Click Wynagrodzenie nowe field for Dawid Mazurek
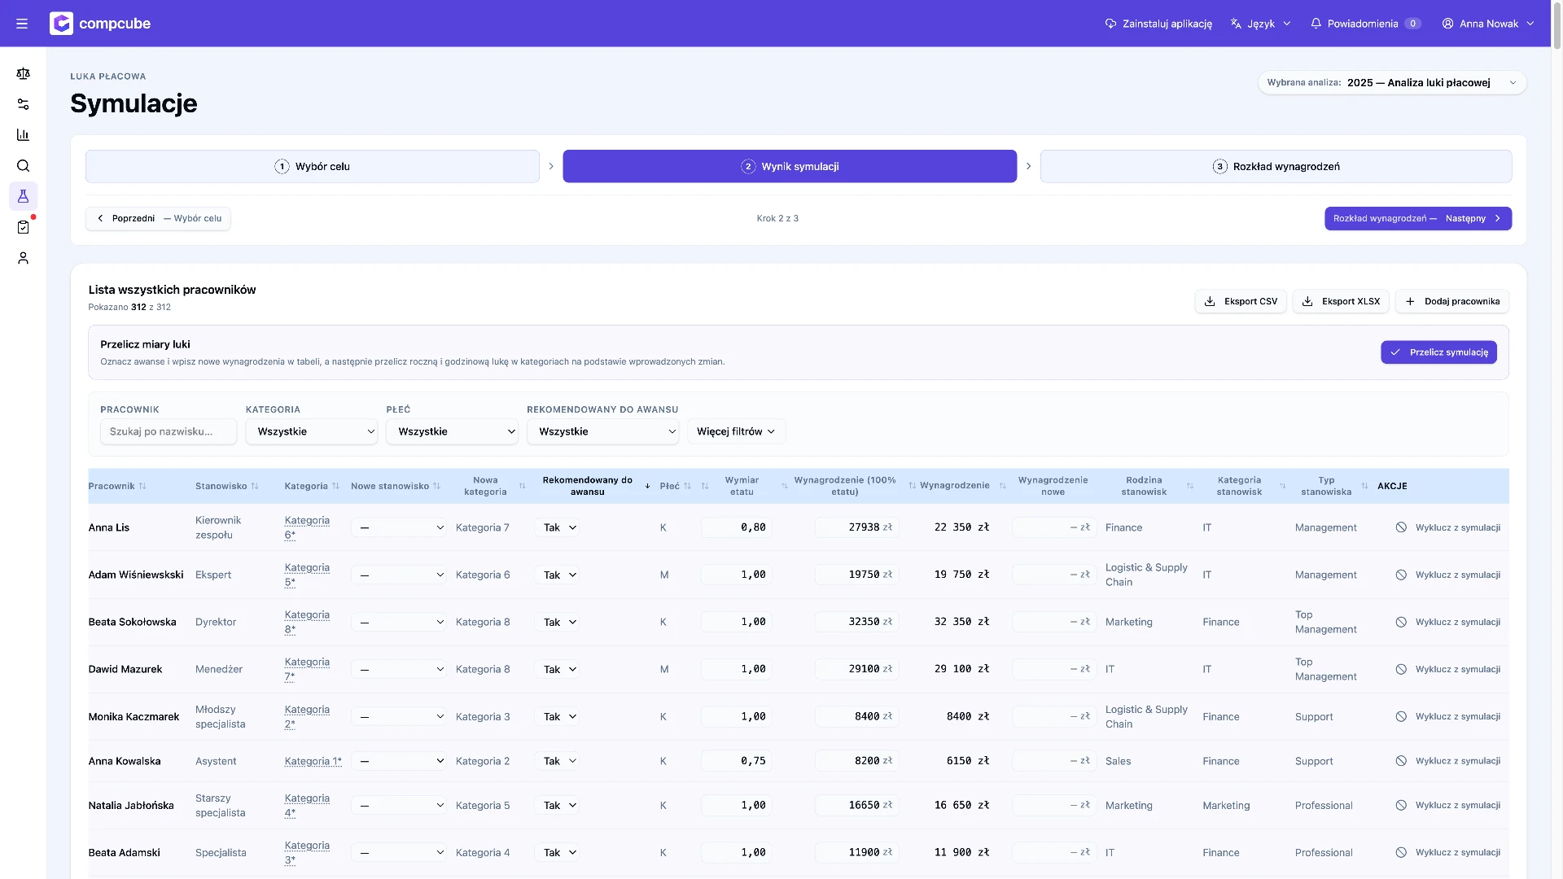This screenshot has width=1563, height=879. click(x=1055, y=669)
